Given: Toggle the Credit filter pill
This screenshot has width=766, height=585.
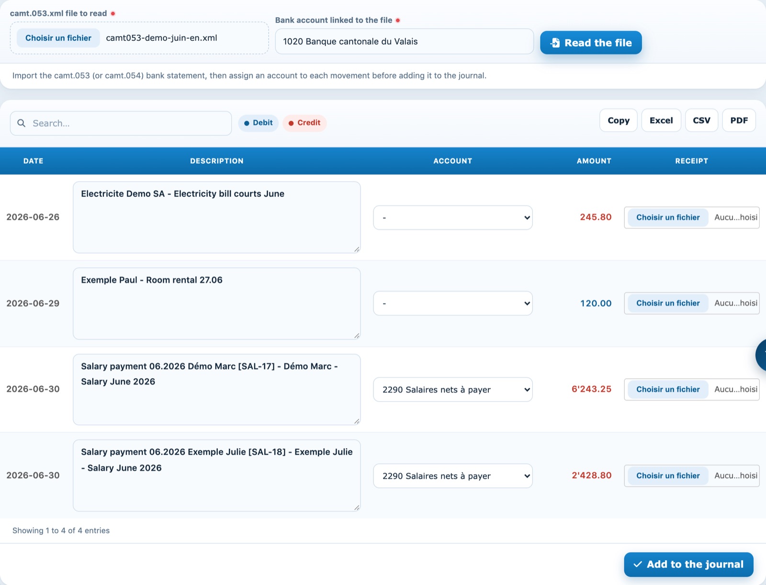Looking at the screenshot, I should point(304,123).
